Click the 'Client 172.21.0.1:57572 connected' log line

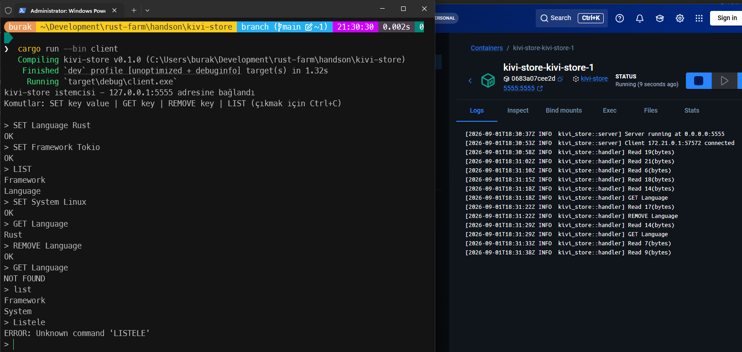pos(600,143)
